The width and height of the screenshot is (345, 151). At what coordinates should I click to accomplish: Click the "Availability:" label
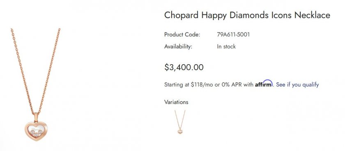coord(178,47)
